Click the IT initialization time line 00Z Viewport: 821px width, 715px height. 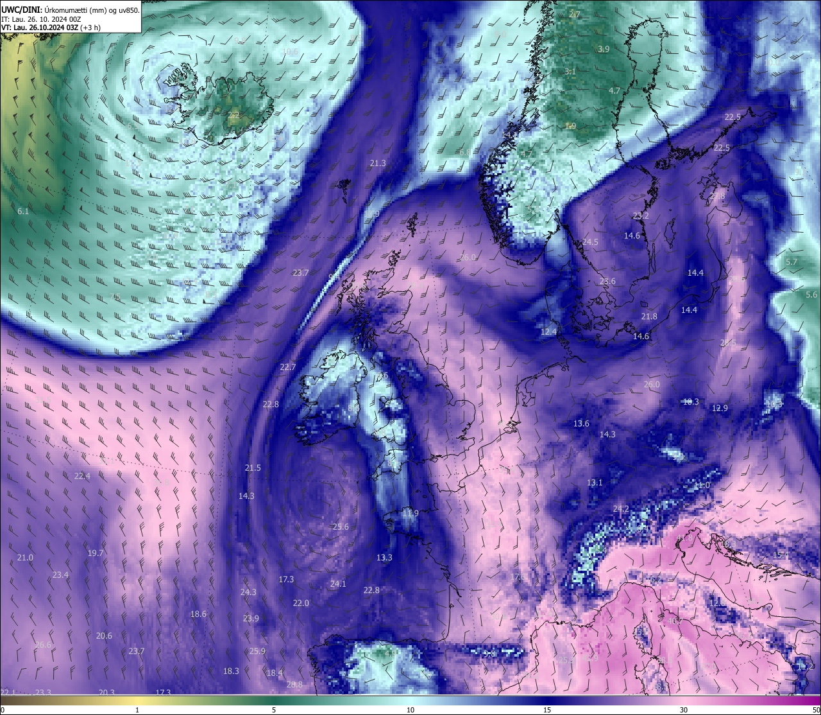click(41, 19)
